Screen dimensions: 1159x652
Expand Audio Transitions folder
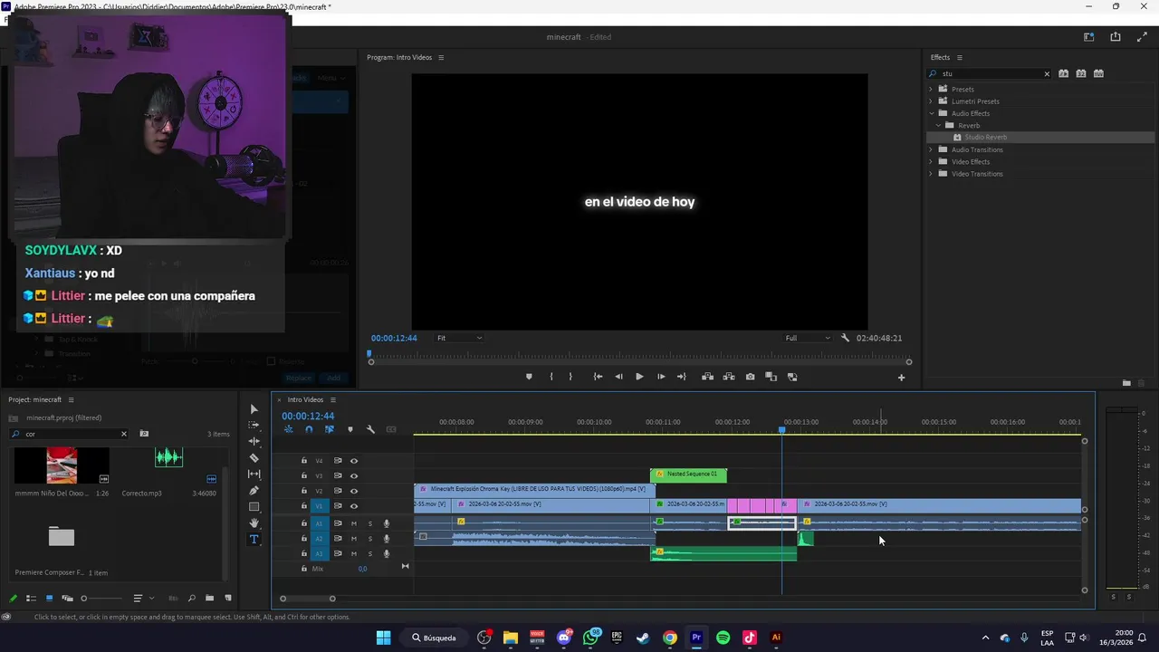[x=931, y=149]
